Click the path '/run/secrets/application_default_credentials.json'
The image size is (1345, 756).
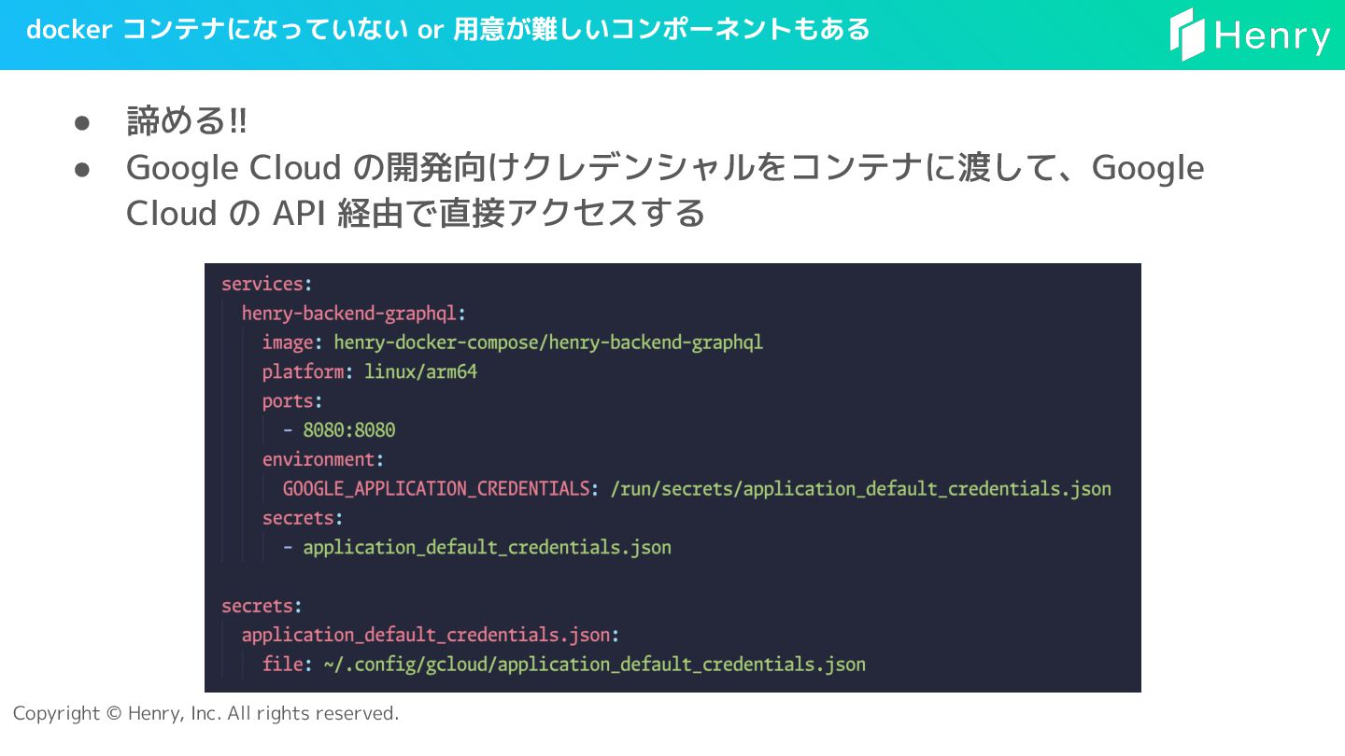click(860, 489)
